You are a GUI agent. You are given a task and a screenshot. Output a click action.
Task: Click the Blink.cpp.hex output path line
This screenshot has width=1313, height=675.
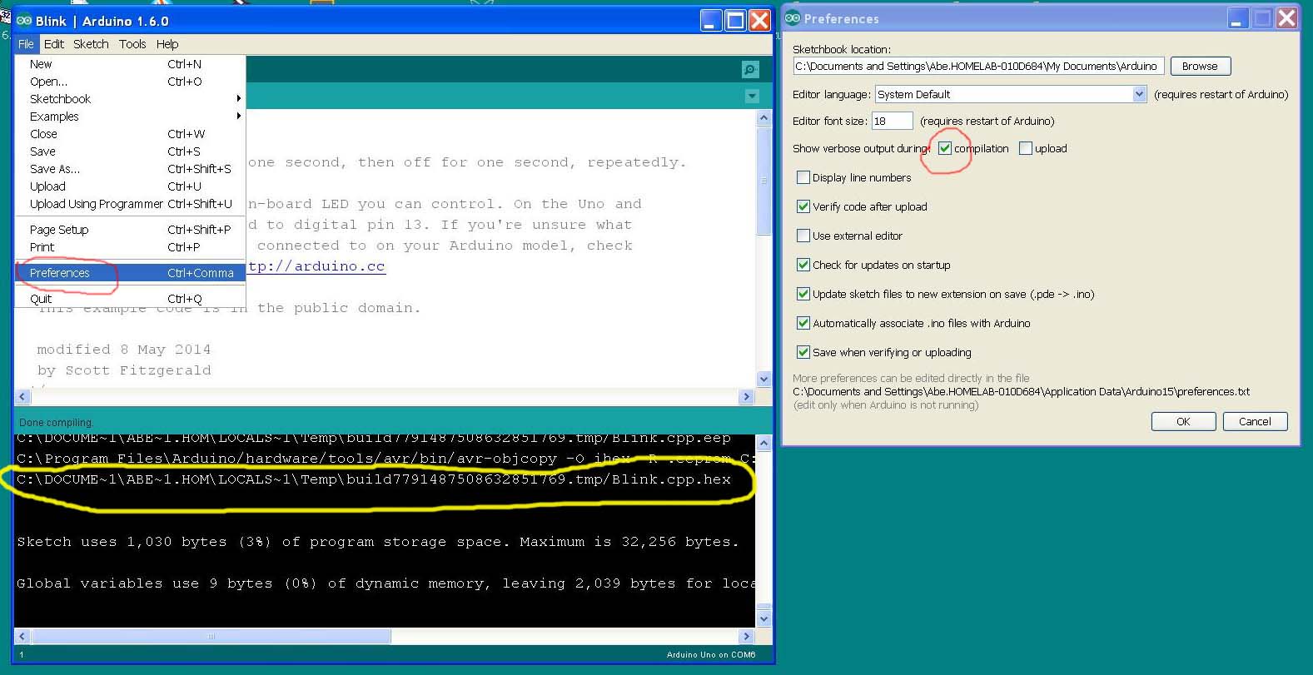click(374, 479)
